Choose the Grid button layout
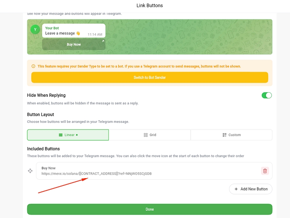290x218 pixels. coord(150,135)
